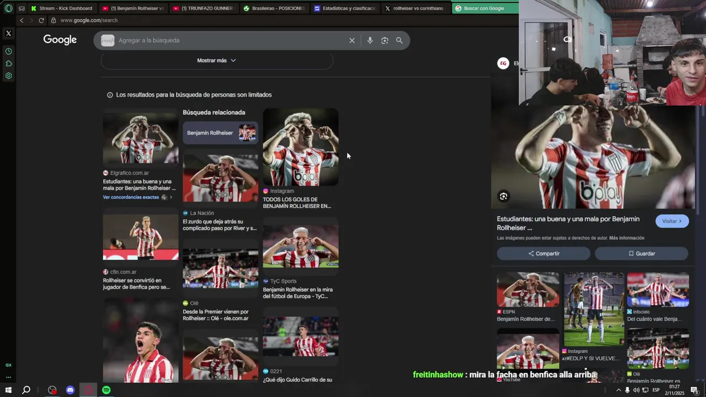
Task: Open the history clock icon in the sidebar
Action: click(x=8, y=51)
